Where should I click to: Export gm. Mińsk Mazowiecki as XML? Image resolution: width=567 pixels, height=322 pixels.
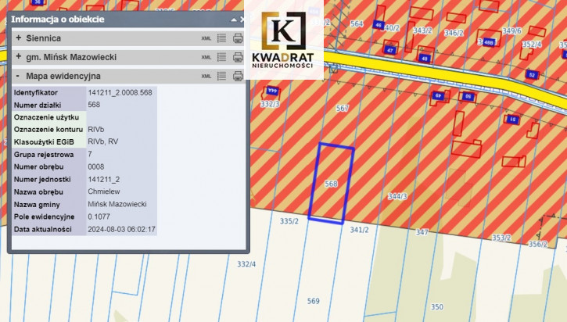coord(206,57)
